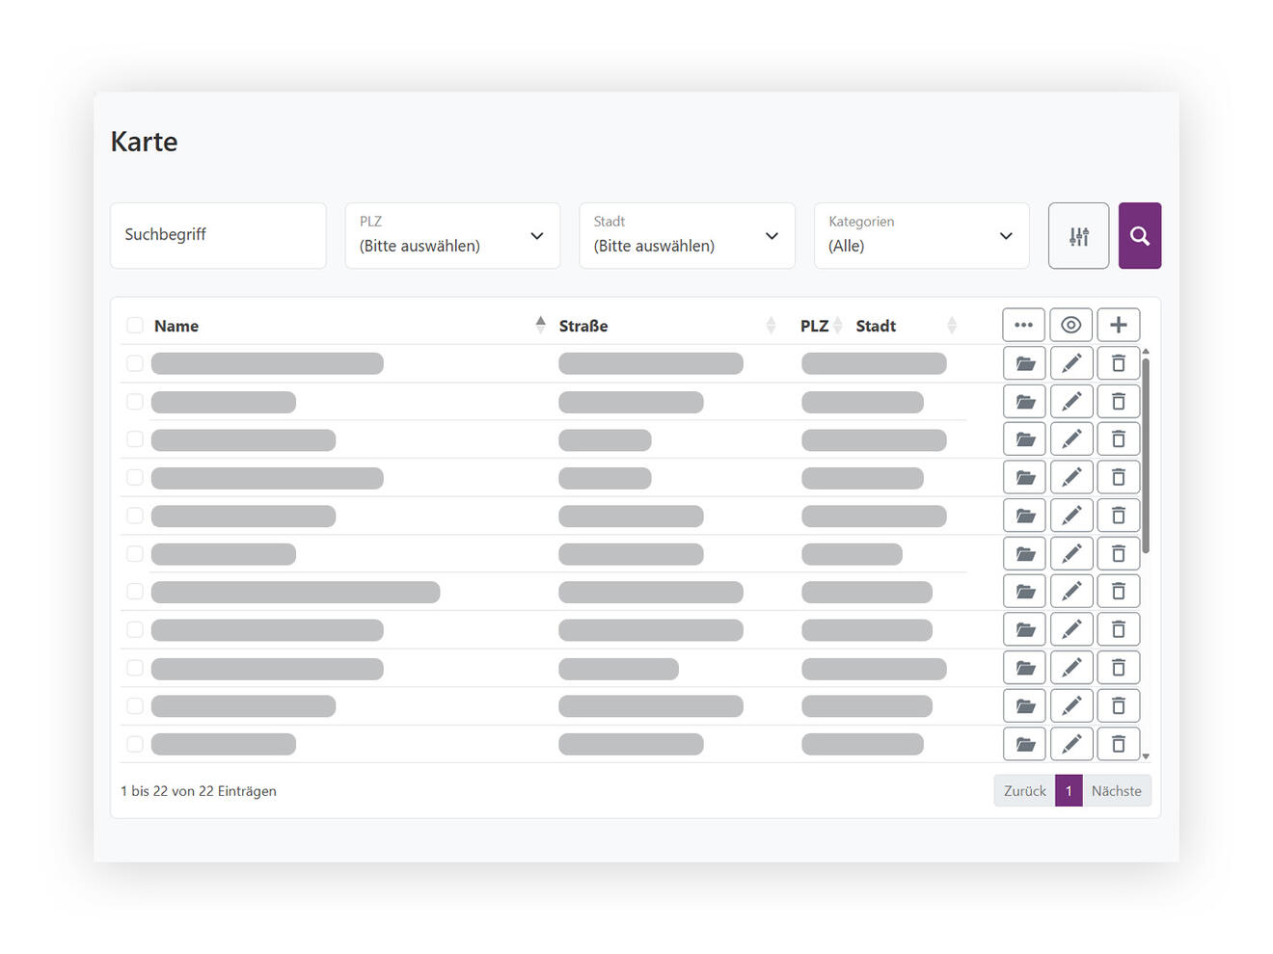Viewport: 1273px width, 954px height.
Task: Click the Zurück pagination button
Action: (x=1024, y=790)
